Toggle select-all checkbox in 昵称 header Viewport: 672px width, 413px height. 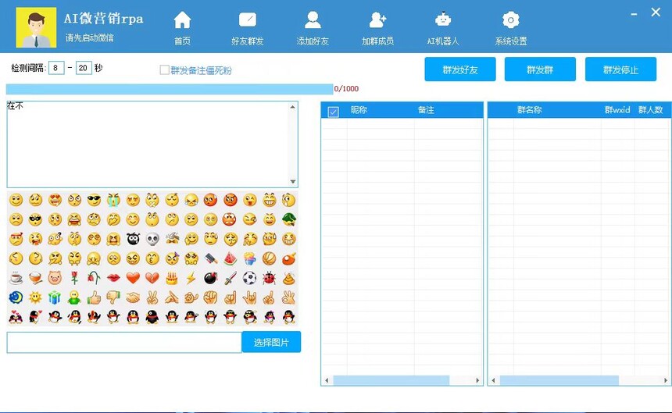click(x=334, y=112)
